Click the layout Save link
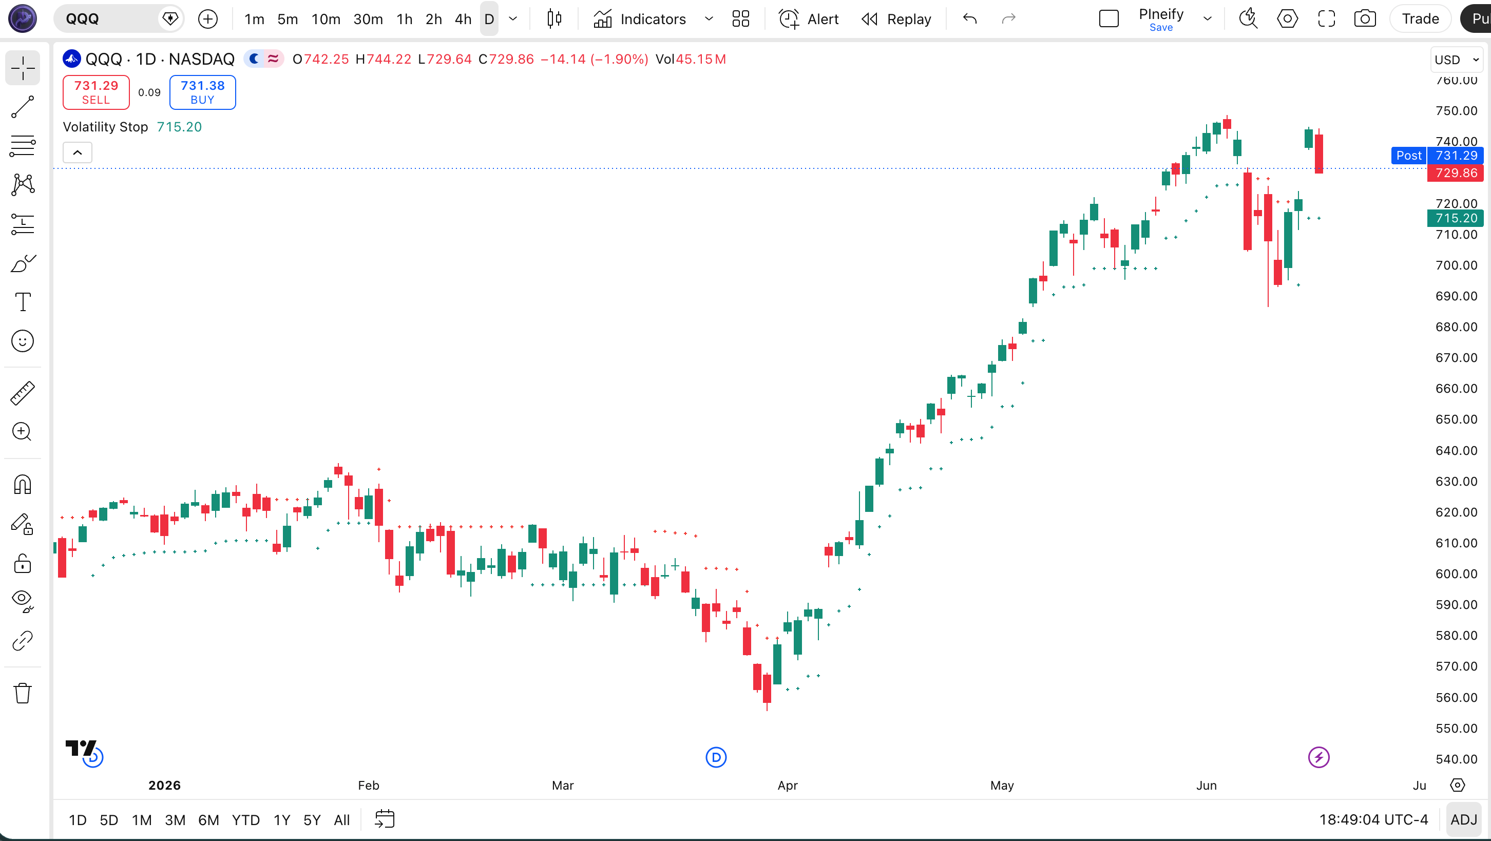Image resolution: width=1491 pixels, height=841 pixels. [x=1160, y=27]
